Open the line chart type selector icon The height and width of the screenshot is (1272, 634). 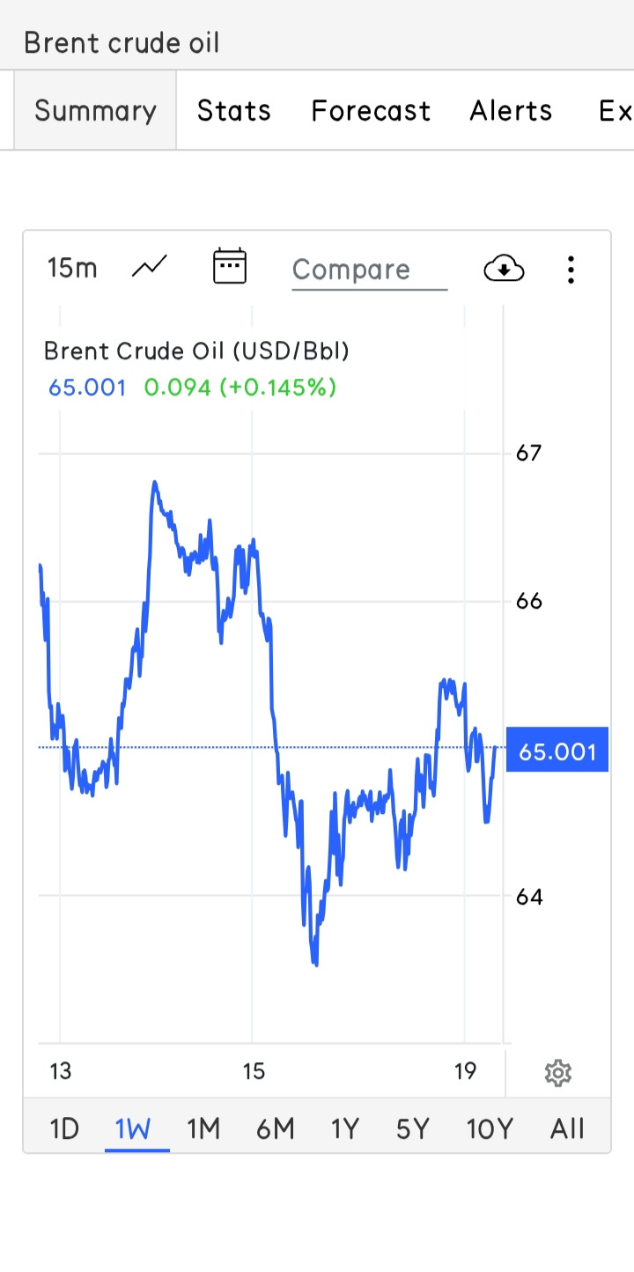(150, 267)
